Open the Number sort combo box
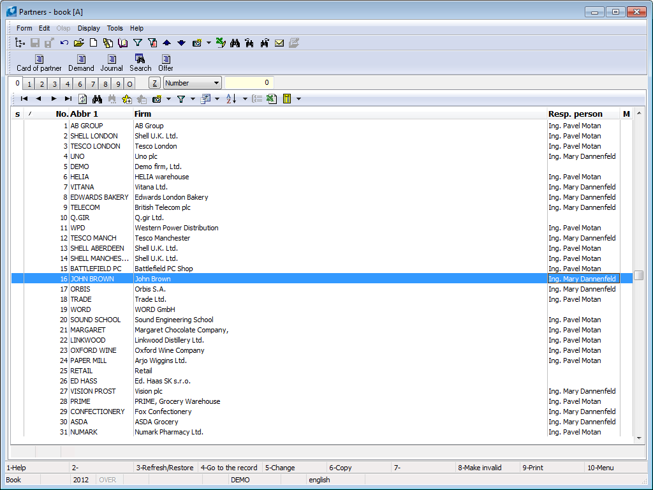 tap(192, 83)
